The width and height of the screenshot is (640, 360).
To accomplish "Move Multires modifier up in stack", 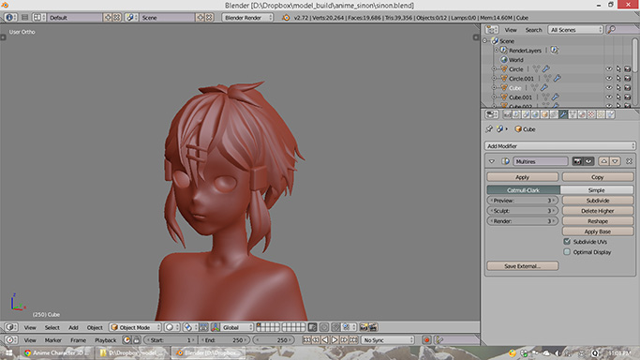I will (603, 161).
